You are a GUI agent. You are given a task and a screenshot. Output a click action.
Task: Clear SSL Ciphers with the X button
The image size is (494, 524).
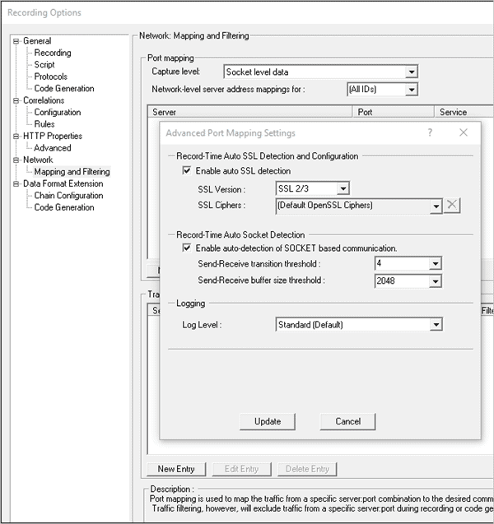[x=452, y=205]
